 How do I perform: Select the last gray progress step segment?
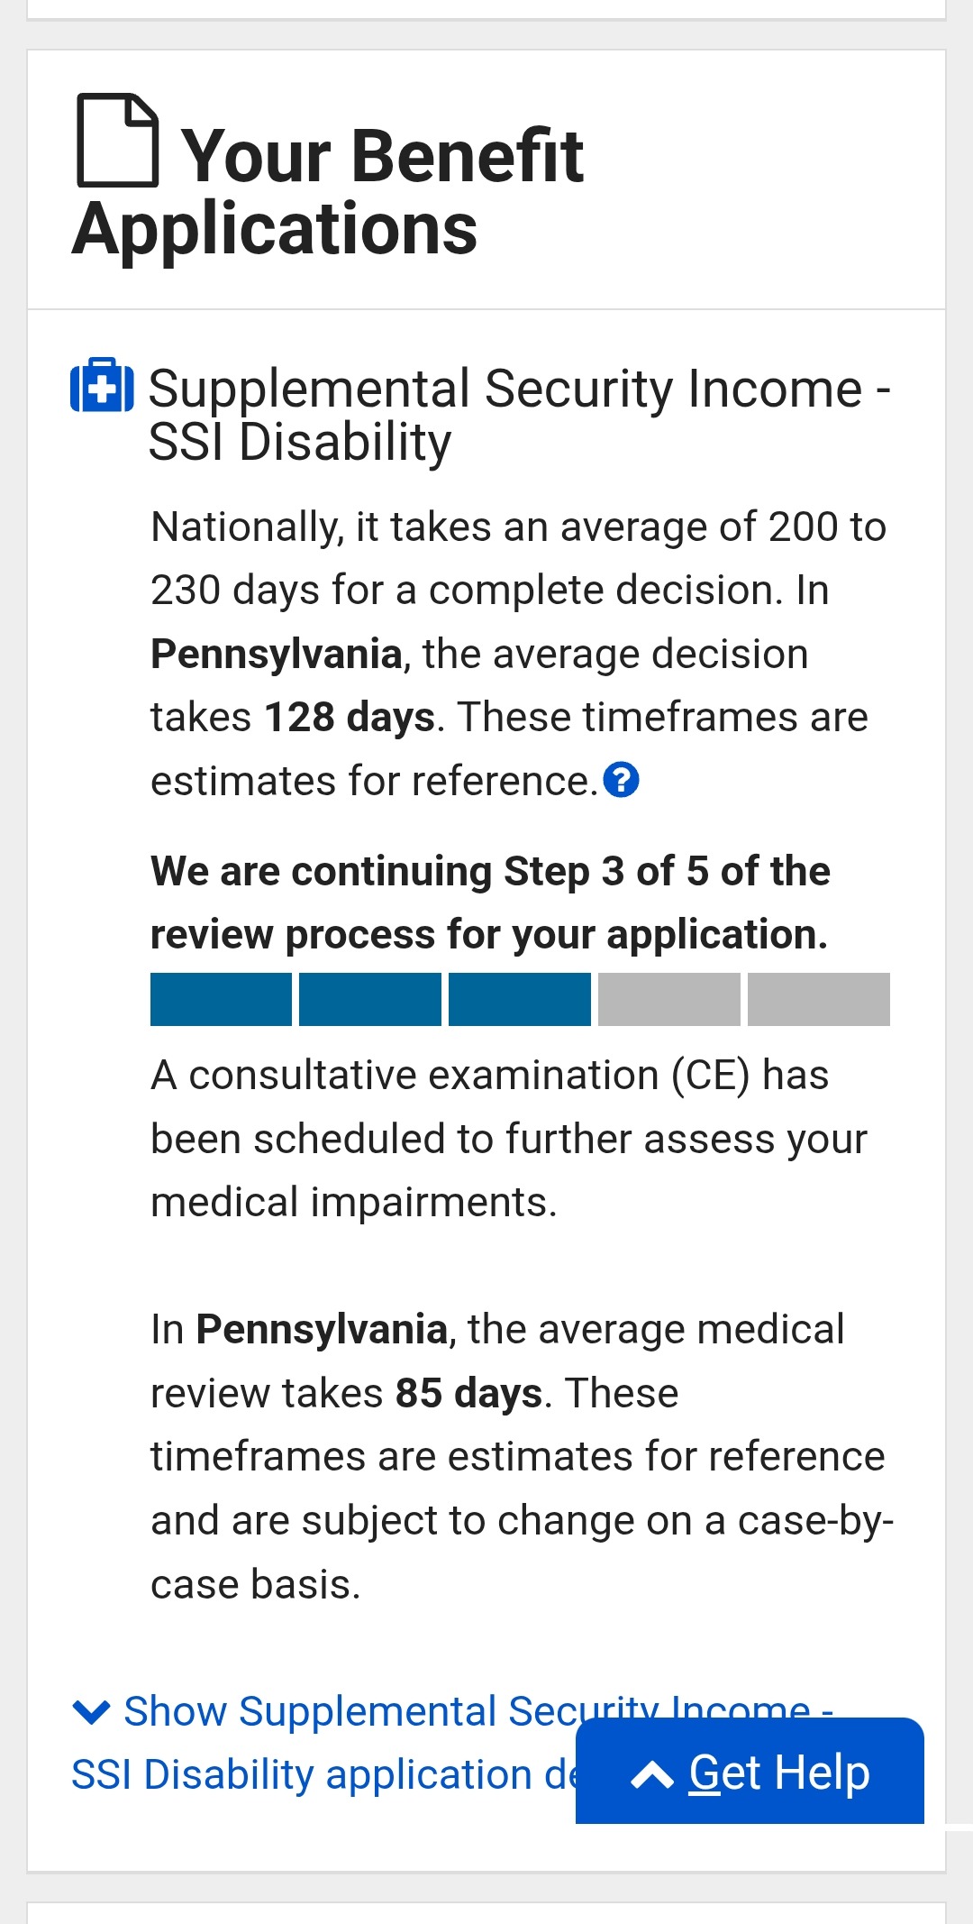click(818, 999)
